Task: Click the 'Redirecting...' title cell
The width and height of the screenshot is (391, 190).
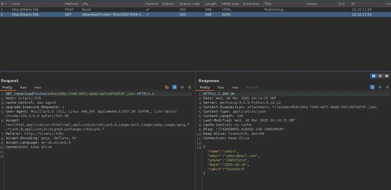Action: (x=275, y=10)
